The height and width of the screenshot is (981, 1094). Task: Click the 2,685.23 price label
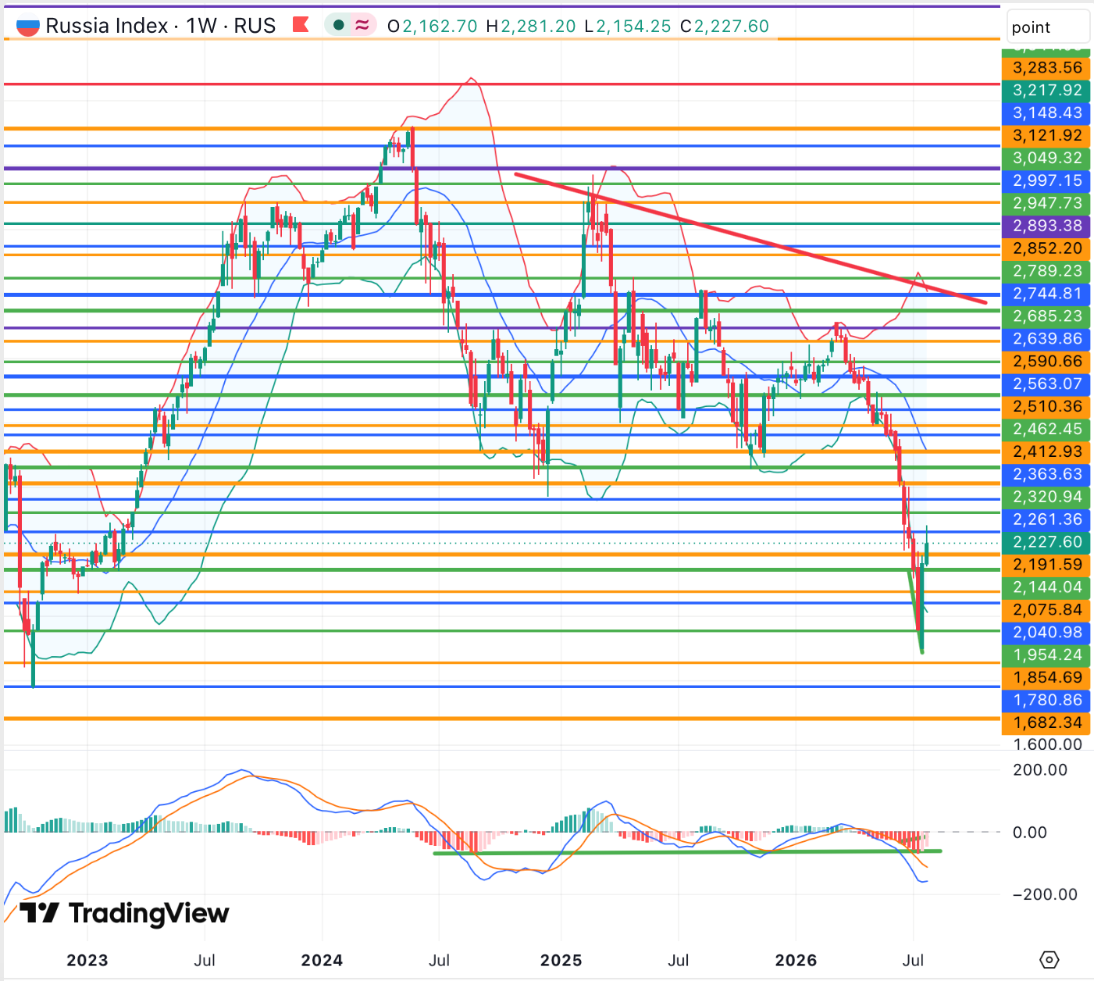1046,316
